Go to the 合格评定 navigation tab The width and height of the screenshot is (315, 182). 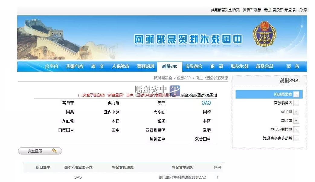[x=194, y=67]
